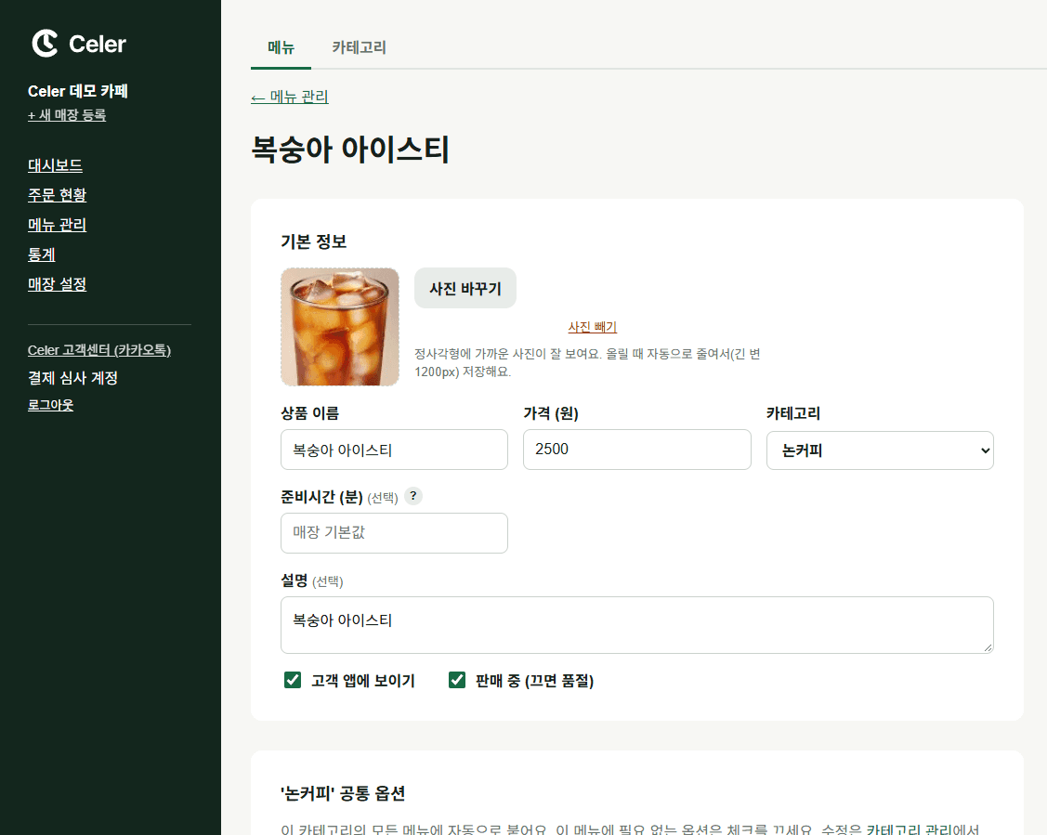Image resolution: width=1047 pixels, height=835 pixels.
Task: Click the 복숭아 아이스티 page heading
Action: pos(350,149)
